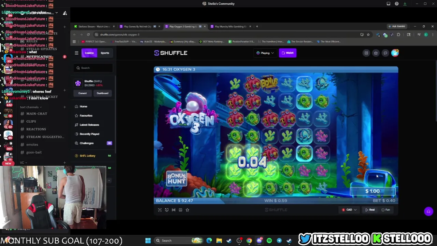437x246 pixels.
Task: Open Challenges in the sidebar
Action: tap(93, 143)
